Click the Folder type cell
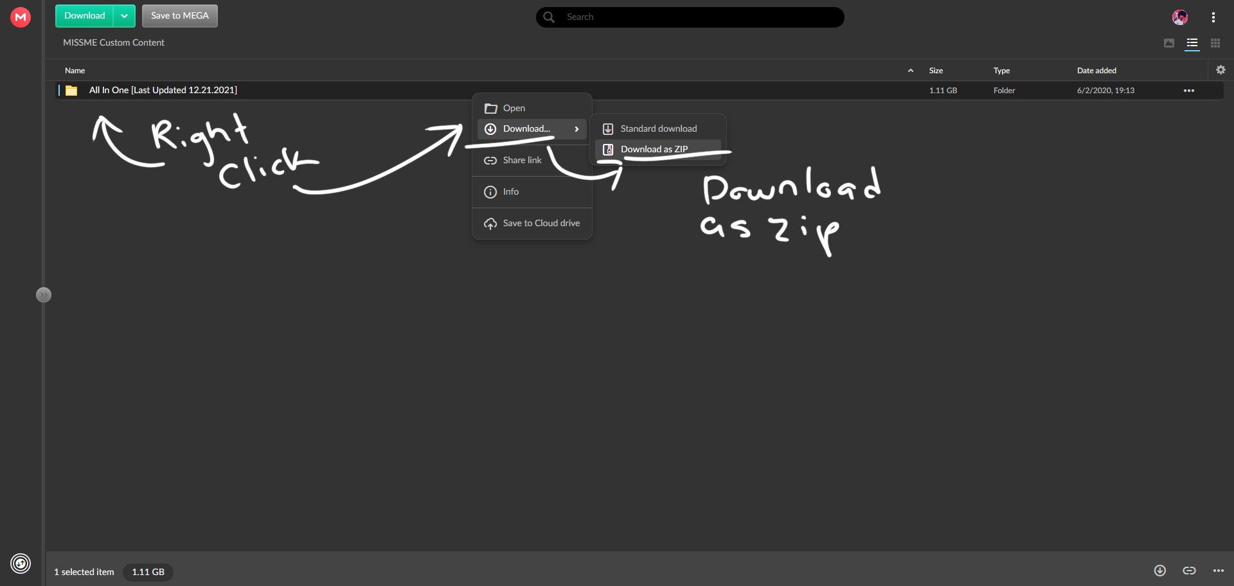This screenshot has width=1234, height=586. pos(1004,91)
